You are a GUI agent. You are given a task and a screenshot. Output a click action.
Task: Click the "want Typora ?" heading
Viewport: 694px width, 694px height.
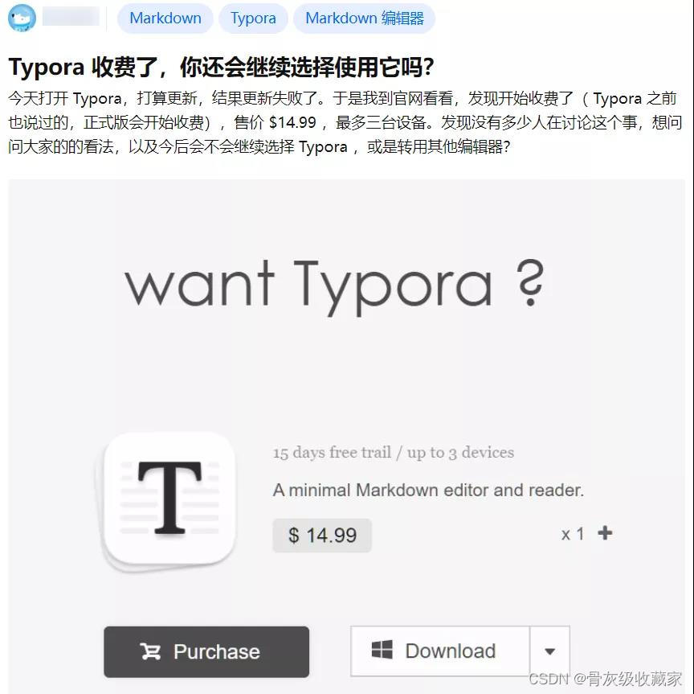[x=334, y=285]
